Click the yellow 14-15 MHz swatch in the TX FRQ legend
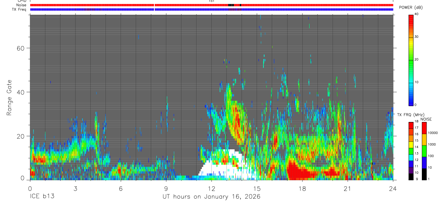 tap(411, 145)
